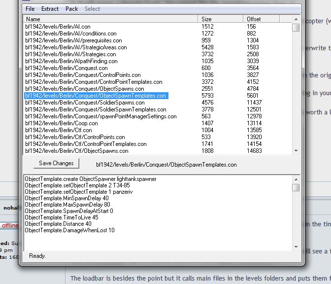
Task: Open the File menu
Action: click(x=30, y=9)
